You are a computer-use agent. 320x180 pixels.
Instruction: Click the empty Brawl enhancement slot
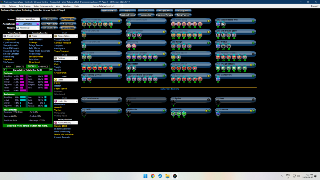(129, 103)
